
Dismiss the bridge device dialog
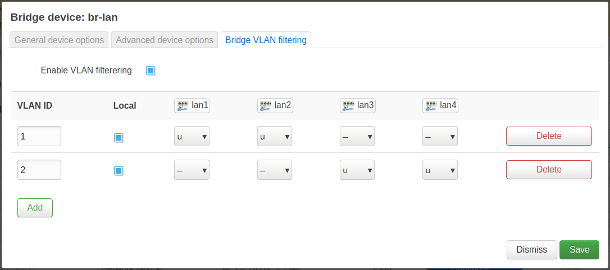click(531, 250)
